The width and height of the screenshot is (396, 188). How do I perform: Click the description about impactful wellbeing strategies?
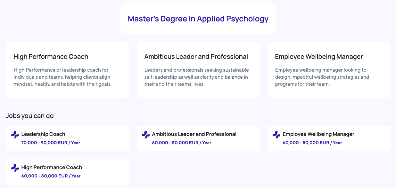[x=322, y=77]
